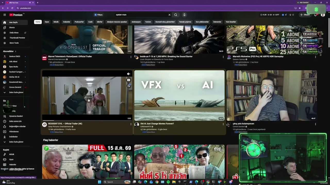The height and width of the screenshot is (185, 330).
Task: Select the Podcast'ler filter chip
Action: pos(79,22)
